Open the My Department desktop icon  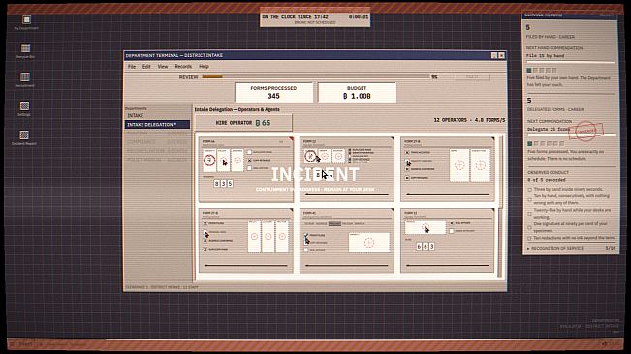pyautogui.click(x=26, y=22)
